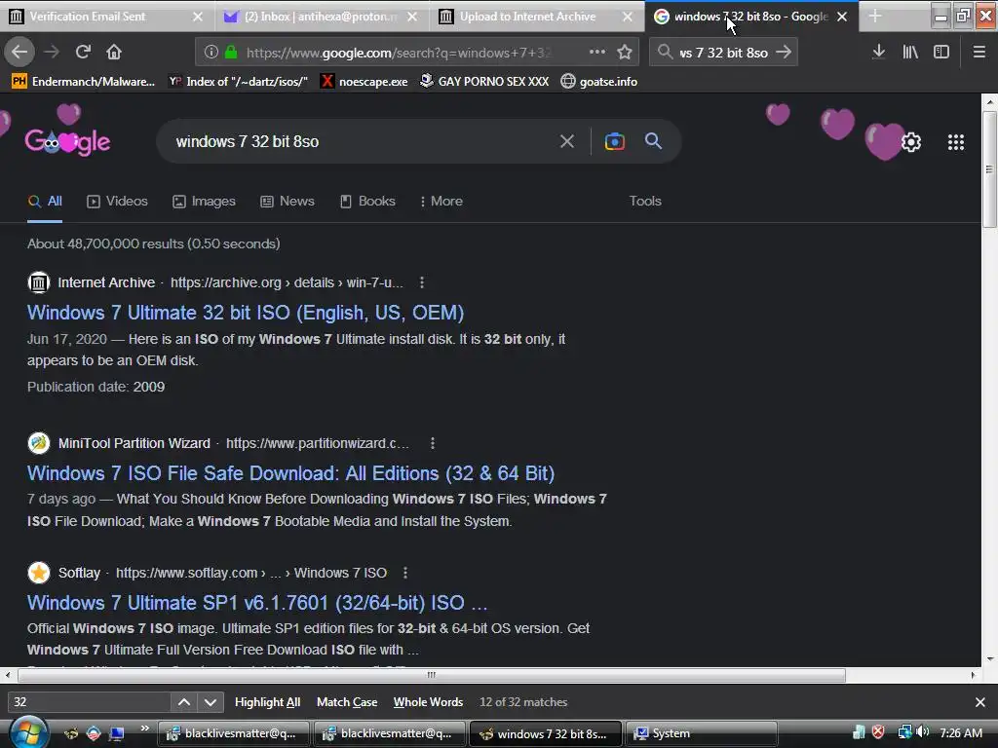Viewport: 998px width, 748px height.
Task: Select the Books results tab
Action: (367, 201)
